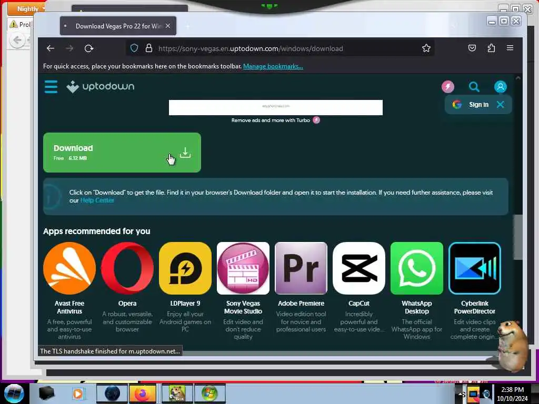
Task: Click Remove ads and more with Turbo
Action: click(275, 120)
